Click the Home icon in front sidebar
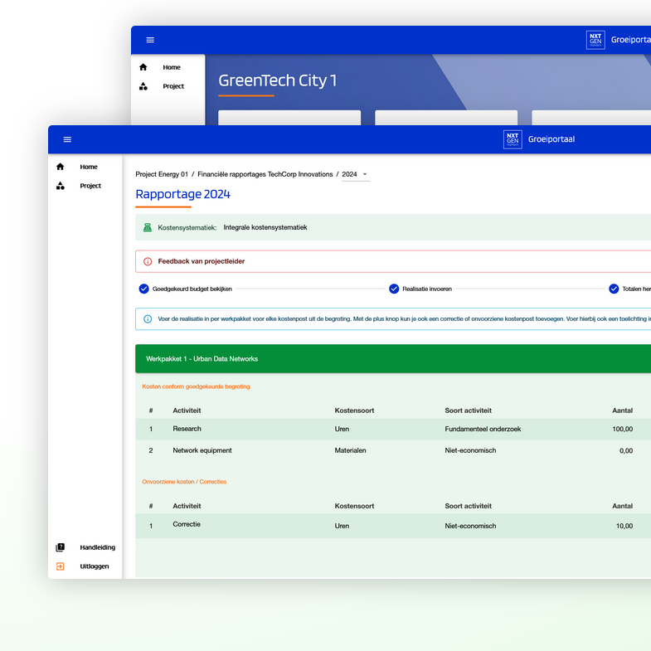The width and height of the screenshot is (651, 651). 61,167
